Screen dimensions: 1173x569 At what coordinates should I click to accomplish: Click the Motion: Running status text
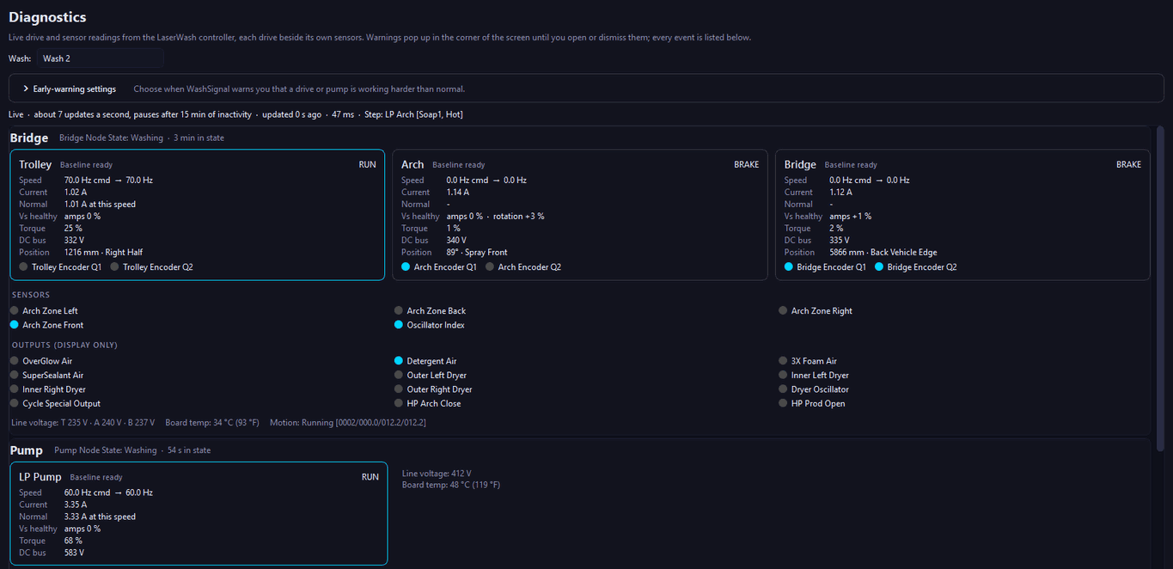[x=347, y=423]
